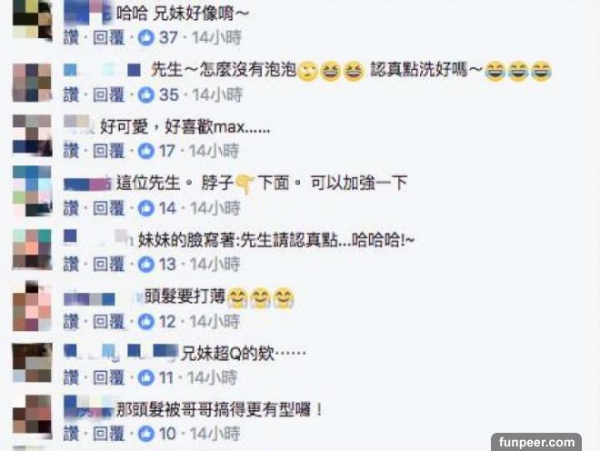
Task: Reply to 那頭髮被哥哥搞得更有型囉 comment
Action: (x=109, y=434)
